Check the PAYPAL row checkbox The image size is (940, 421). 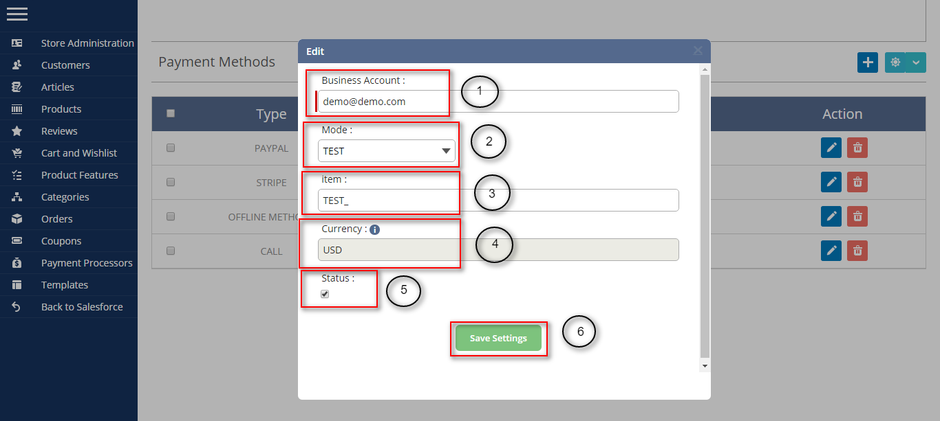point(171,148)
